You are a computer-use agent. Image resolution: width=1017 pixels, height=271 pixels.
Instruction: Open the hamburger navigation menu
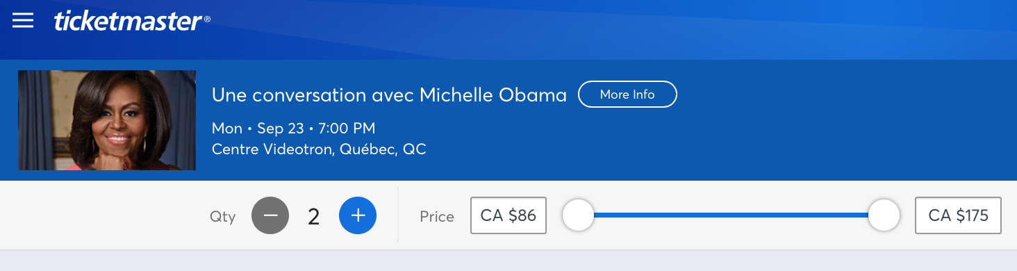click(23, 20)
